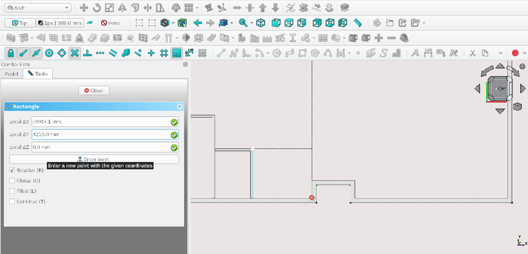
Task: Uncheck the Relative (R) checkbox
Action: click(x=12, y=170)
